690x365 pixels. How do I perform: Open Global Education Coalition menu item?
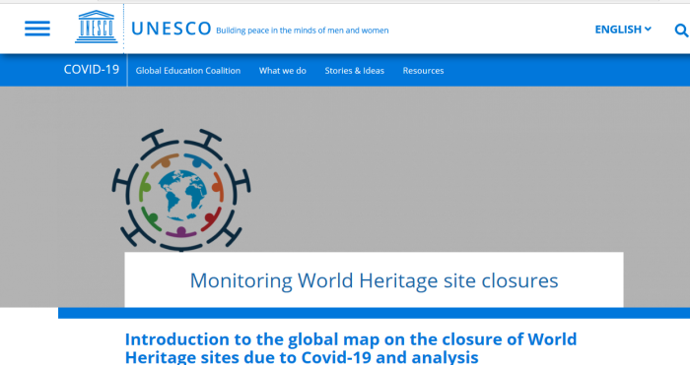tap(188, 71)
